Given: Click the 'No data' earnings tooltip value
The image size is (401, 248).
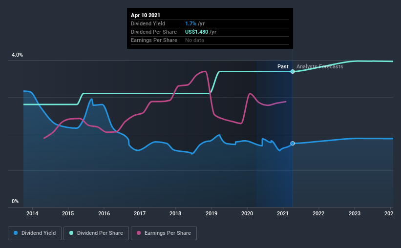Looking at the screenshot, I should [194, 40].
